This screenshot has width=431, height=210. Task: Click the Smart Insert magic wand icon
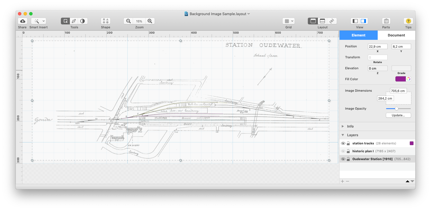36,21
